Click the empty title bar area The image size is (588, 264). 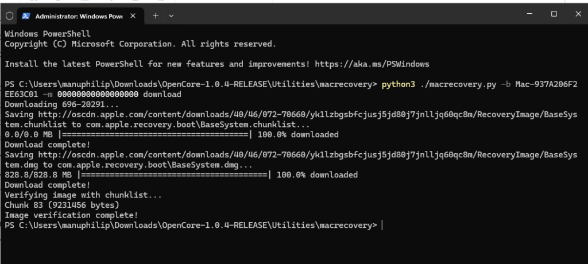click(345, 15)
